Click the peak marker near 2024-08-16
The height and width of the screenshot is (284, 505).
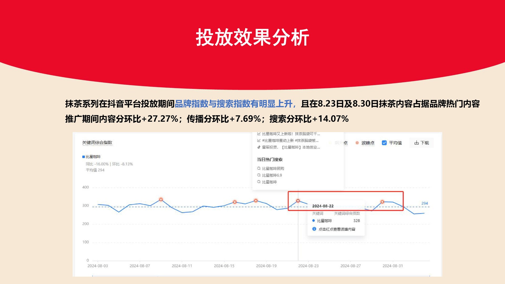pyautogui.click(x=235, y=202)
